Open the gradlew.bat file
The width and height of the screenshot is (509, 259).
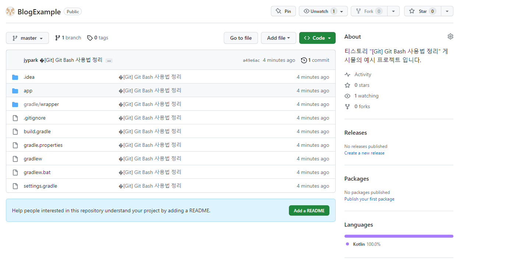click(37, 173)
